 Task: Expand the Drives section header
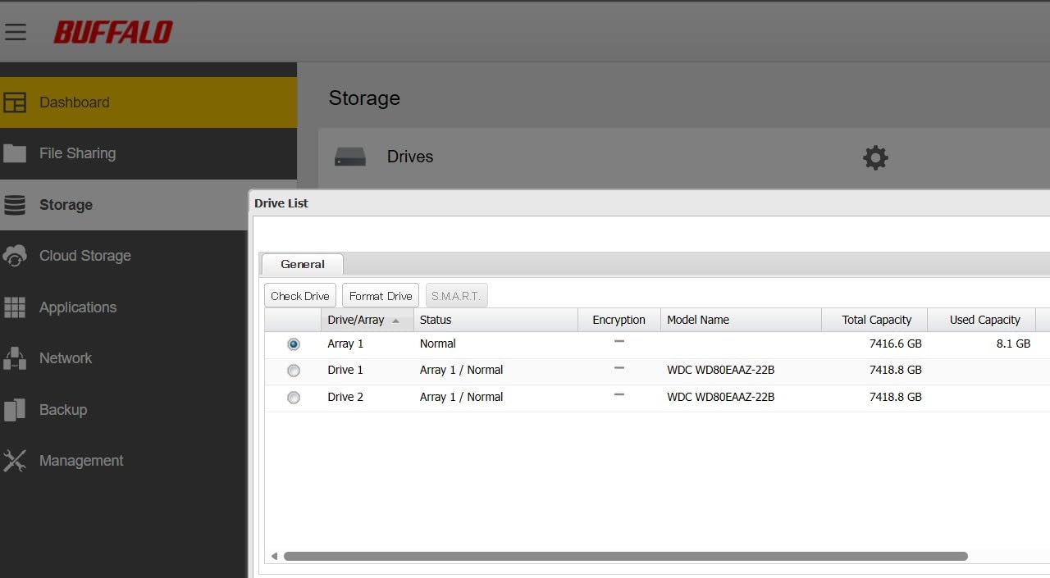409,157
